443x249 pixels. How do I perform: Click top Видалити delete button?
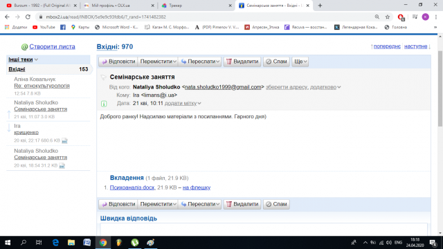242,62
